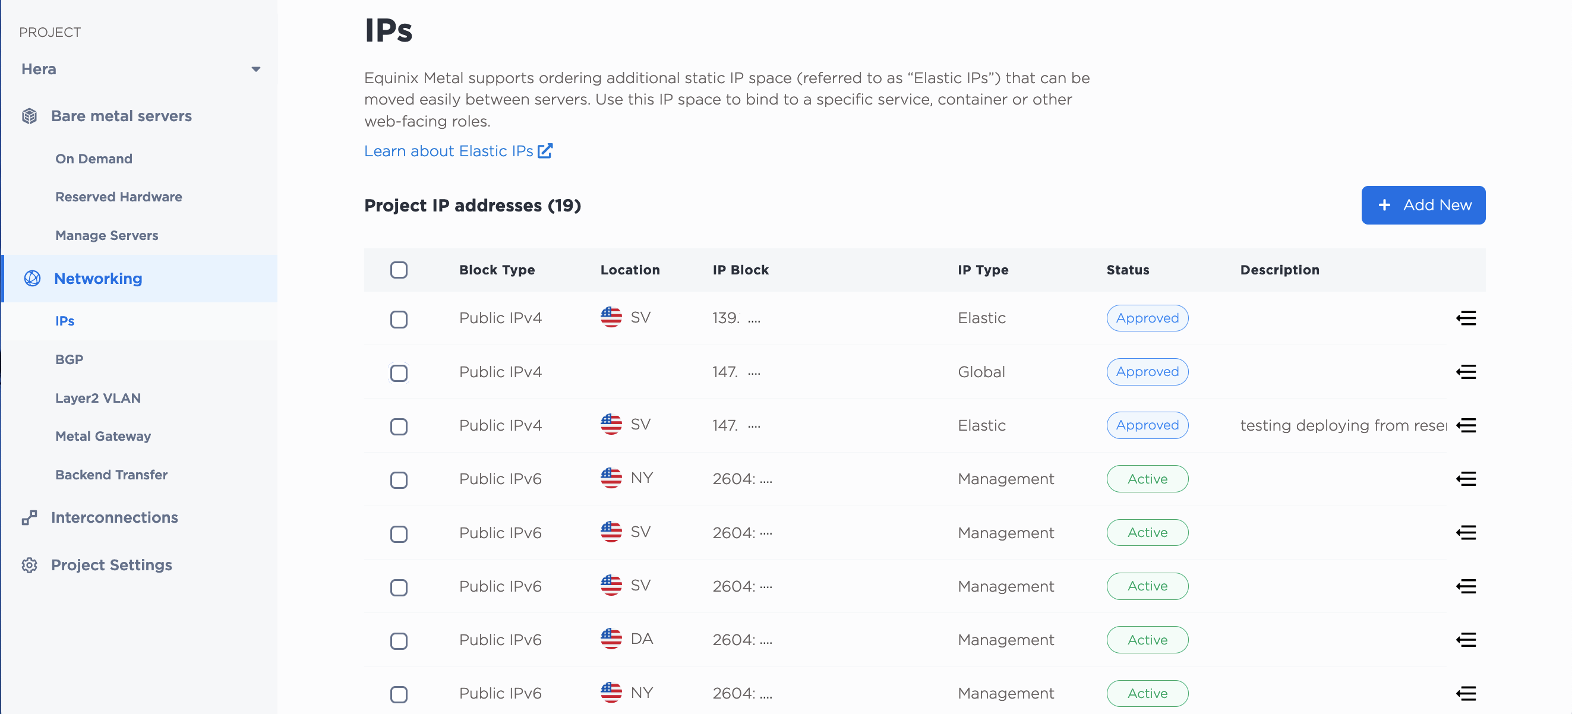Image resolution: width=1572 pixels, height=714 pixels.
Task: Open actions menu for the DA IPv6 row
Action: pos(1465,640)
